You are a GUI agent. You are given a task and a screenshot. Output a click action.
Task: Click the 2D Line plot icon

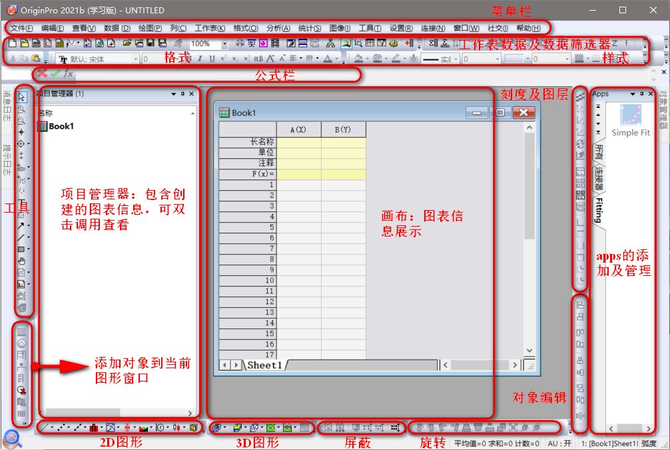click(x=45, y=427)
